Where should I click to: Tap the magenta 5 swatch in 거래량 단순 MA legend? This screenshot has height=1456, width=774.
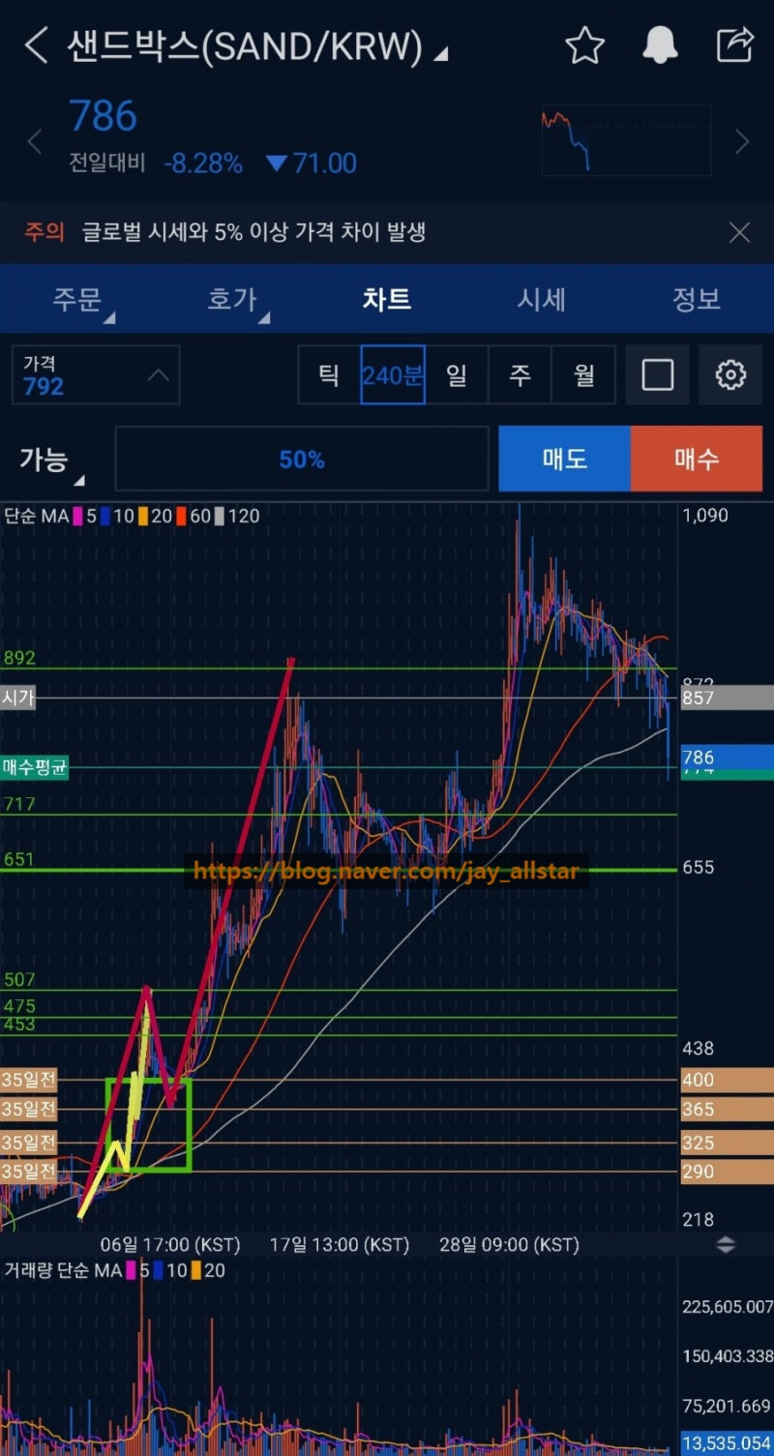(x=131, y=1270)
